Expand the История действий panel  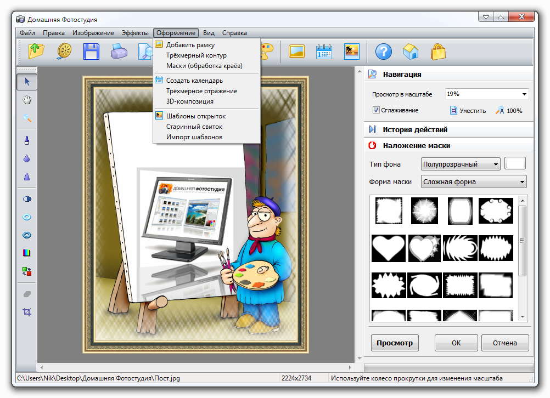415,129
